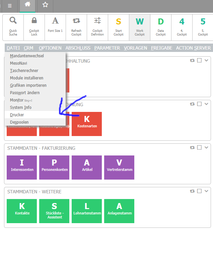Change Font Size 1 setting
Screen dimensions: 213x260
[x=55, y=25]
